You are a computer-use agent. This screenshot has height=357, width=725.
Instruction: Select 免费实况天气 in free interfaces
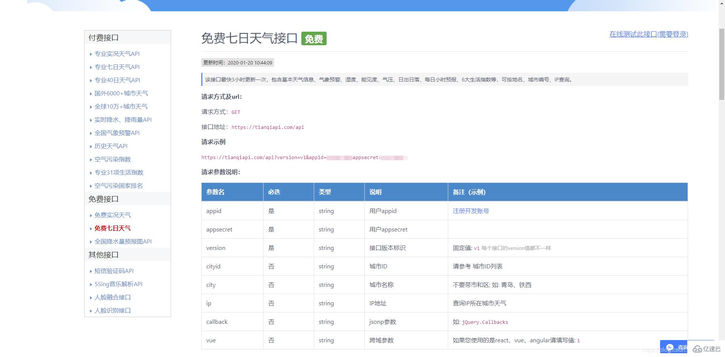point(113,215)
